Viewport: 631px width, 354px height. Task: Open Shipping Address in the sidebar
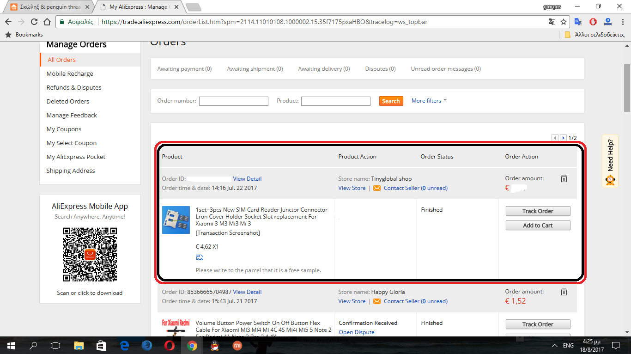(x=71, y=171)
